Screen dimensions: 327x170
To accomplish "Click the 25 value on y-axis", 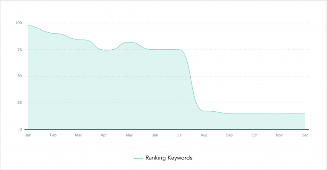I will tap(20, 103).
